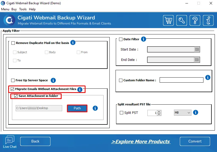The height and width of the screenshot is (152, 217).
Task: Decrease the split PST size value
Action: pyautogui.click(x=159, y=114)
